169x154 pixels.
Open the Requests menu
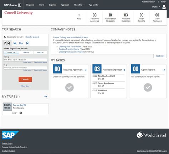click(30, 5)
